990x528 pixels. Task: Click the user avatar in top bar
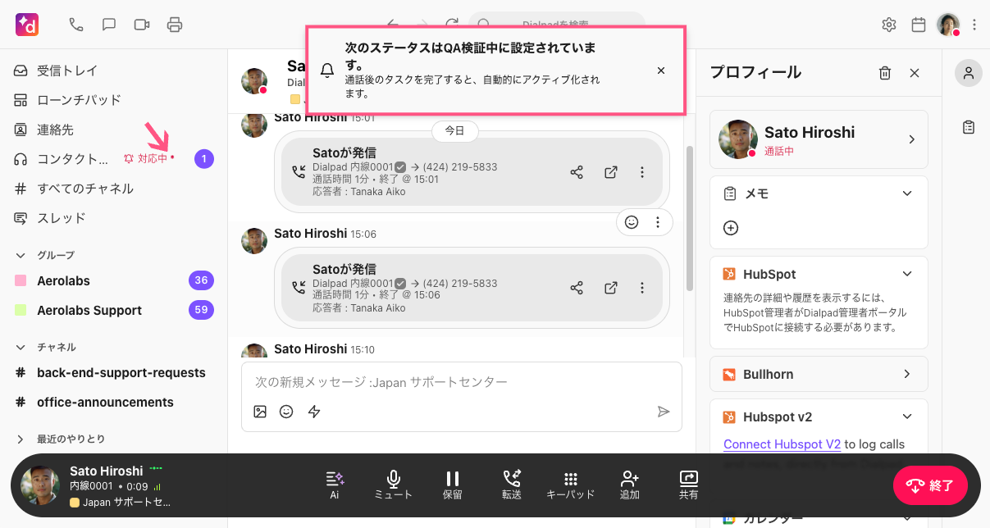[948, 25]
